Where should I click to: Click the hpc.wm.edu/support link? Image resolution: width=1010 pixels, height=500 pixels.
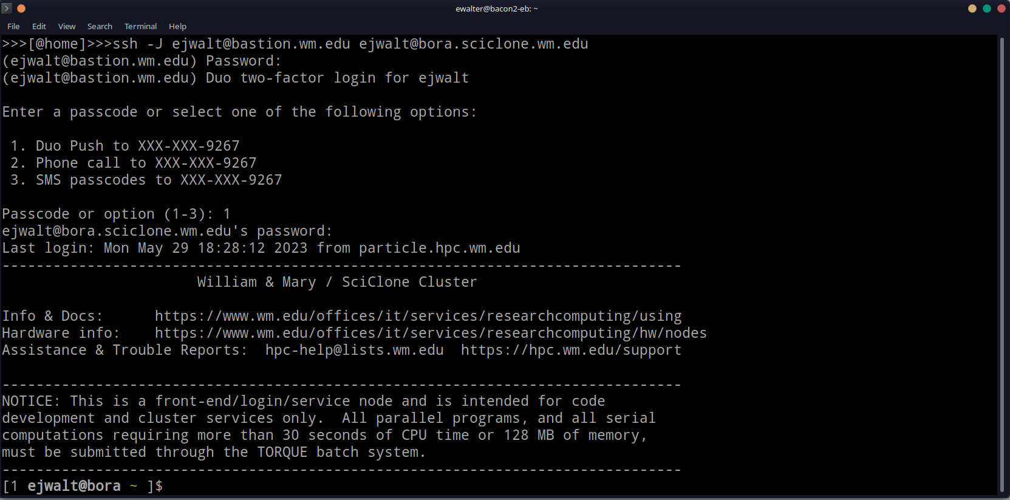pyautogui.click(x=571, y=350)
